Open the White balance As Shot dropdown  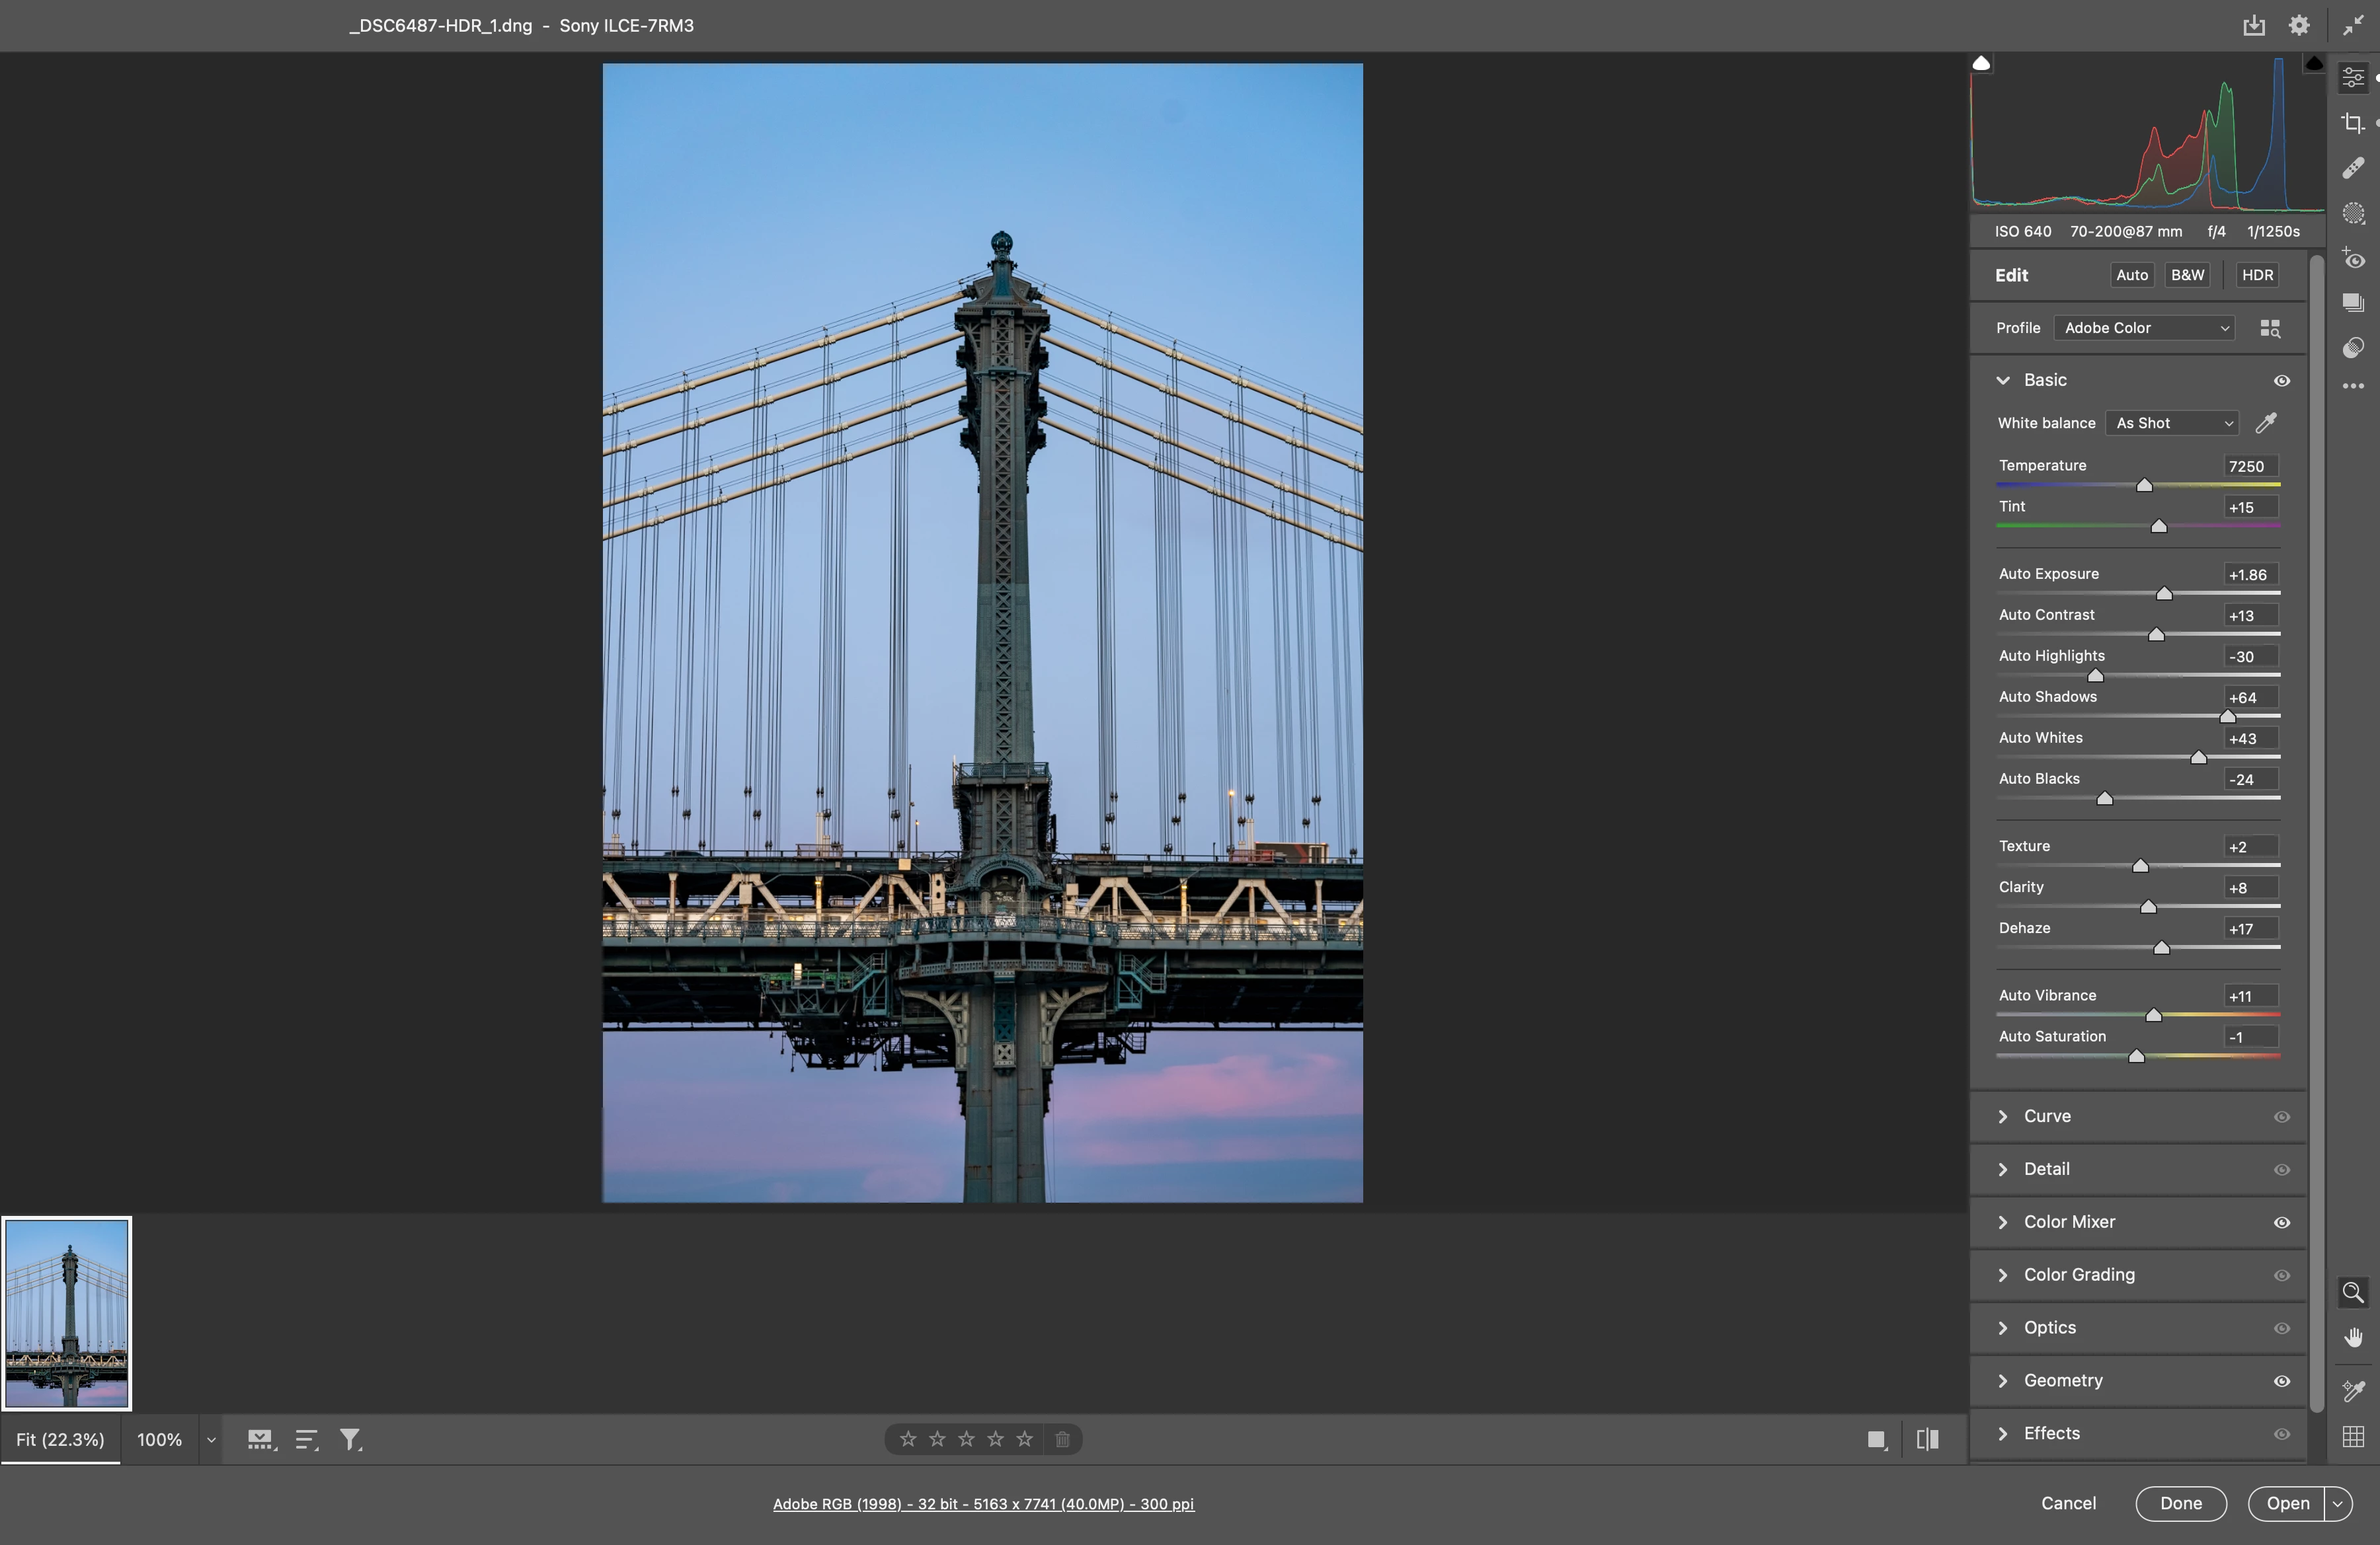pos(2172,424)
